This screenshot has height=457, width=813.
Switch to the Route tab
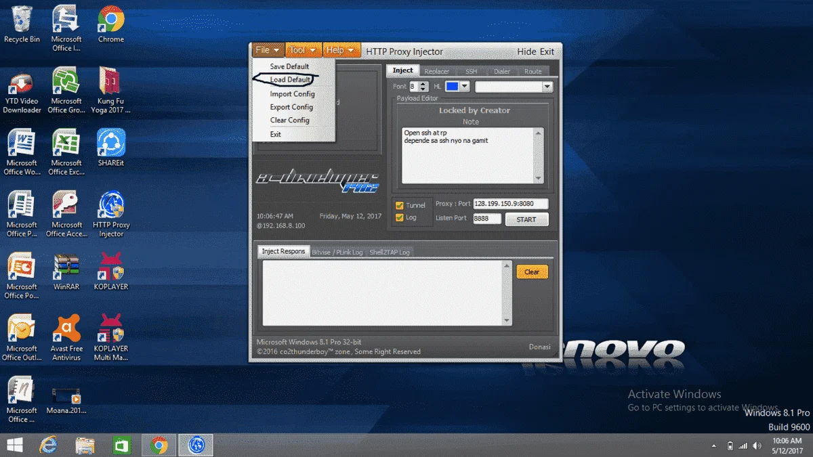(x=533, y=71)
